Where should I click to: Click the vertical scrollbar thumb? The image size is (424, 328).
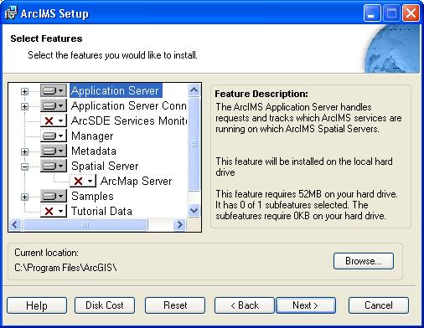(x=194, y=144)
